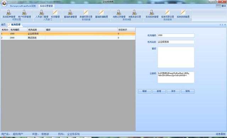Click the 禁用 button
The height and width of the screenshot is (138, 227).
click(188, 91)
